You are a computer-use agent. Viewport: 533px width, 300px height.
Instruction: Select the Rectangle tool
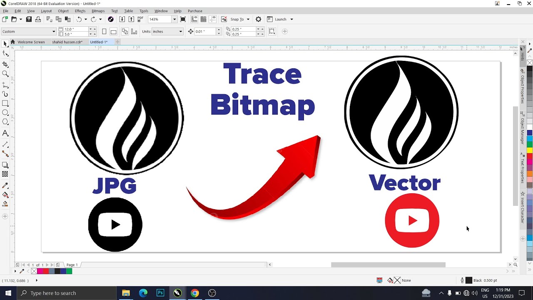click(5, 103)
